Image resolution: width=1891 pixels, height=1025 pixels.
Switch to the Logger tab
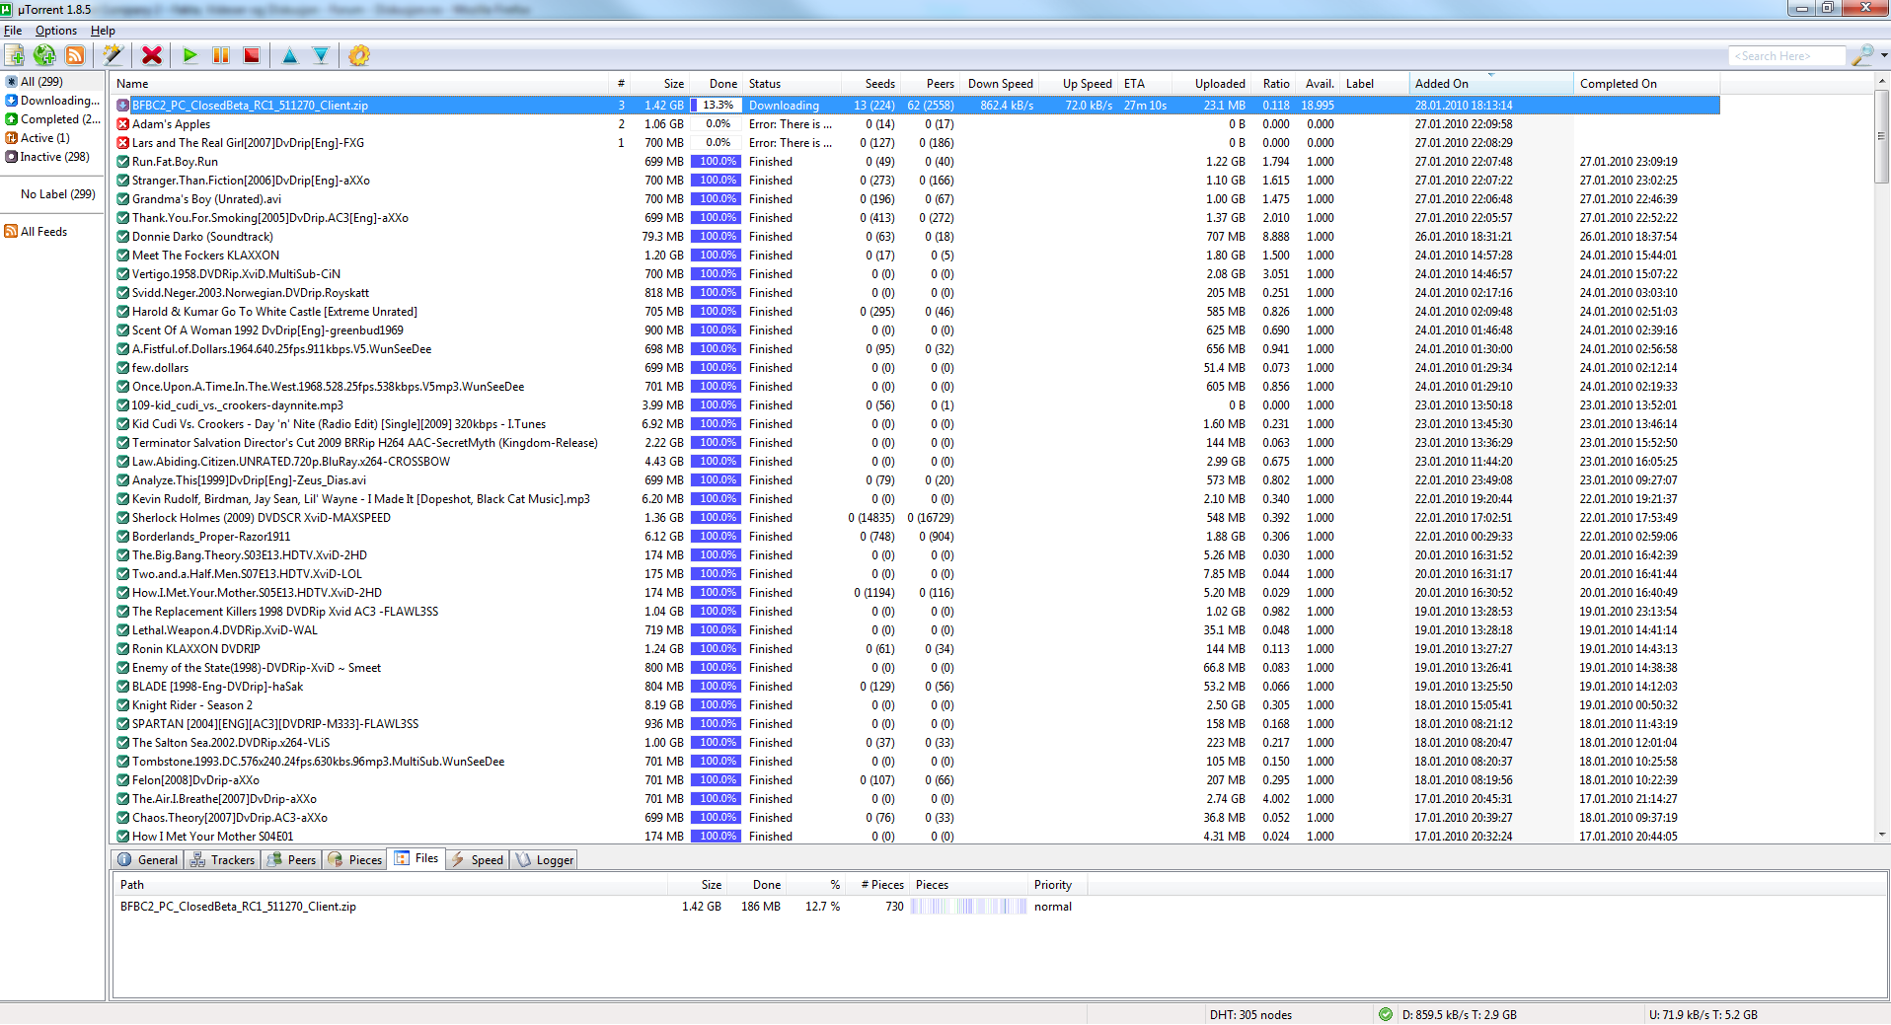point(545,860)
